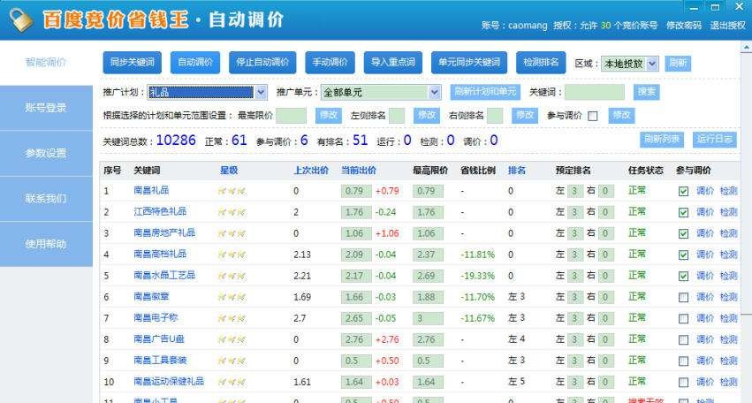Click 修改密码 link in header
Image resolution: width=752 pixels, height=403 pixels.
pos(683,26)
